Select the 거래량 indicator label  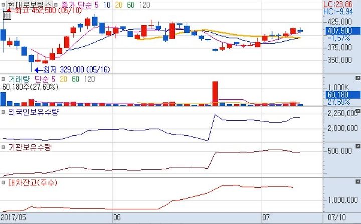[19, 79]
